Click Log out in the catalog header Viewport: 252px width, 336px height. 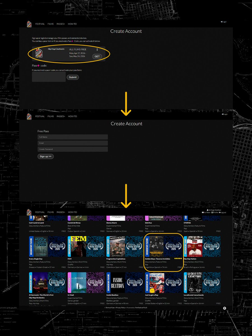pos(223,213)
